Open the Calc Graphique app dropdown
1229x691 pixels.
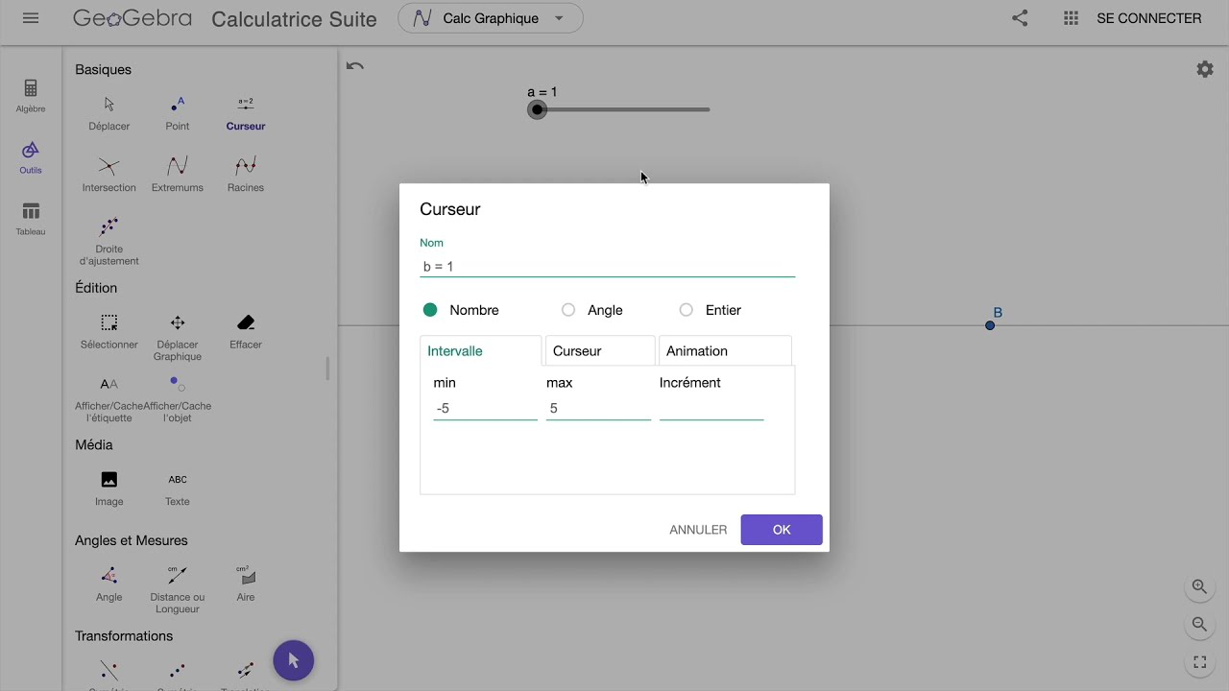tap(491, 18)
